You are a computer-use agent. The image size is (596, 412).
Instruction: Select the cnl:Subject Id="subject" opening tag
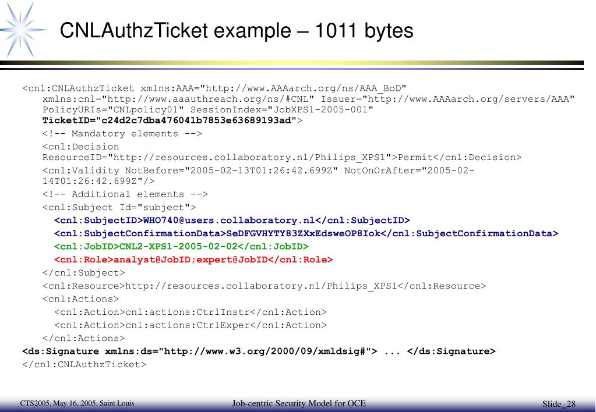coord(119,207)
